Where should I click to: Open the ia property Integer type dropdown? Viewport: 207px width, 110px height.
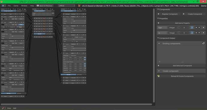[x=173, y=33]
